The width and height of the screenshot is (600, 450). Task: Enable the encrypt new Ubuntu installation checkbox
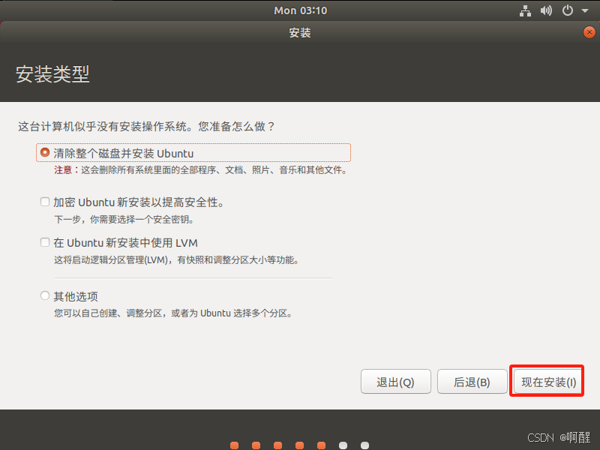coord(45,202)
